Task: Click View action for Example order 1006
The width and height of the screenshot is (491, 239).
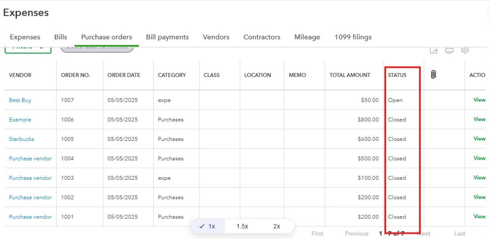Action: click(479, 119)
